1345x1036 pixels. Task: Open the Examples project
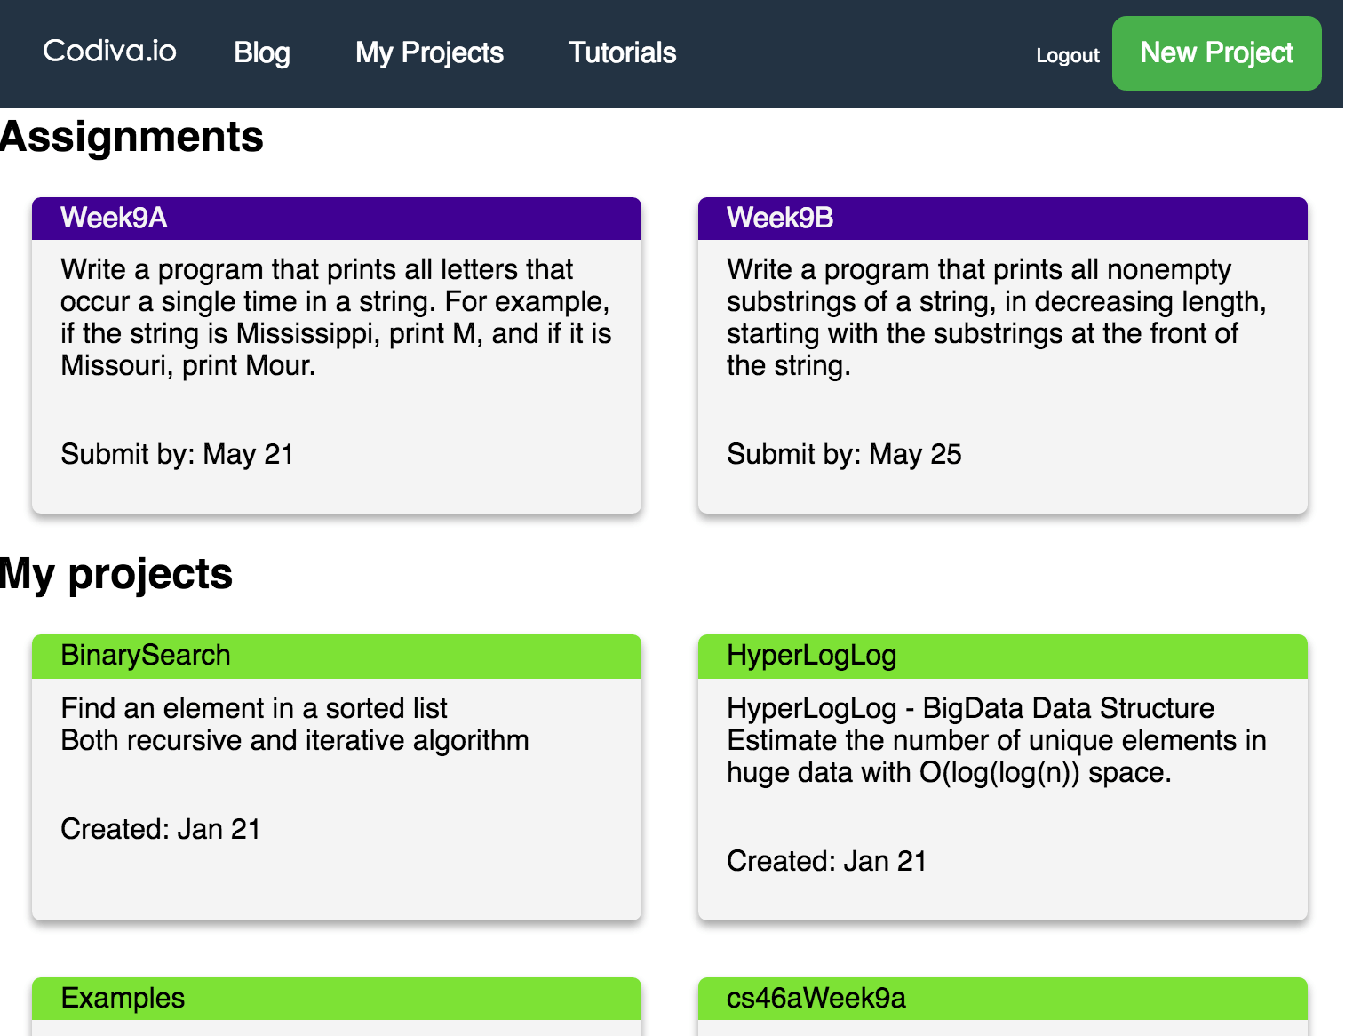pyautogui.click(x=123, y=999)
